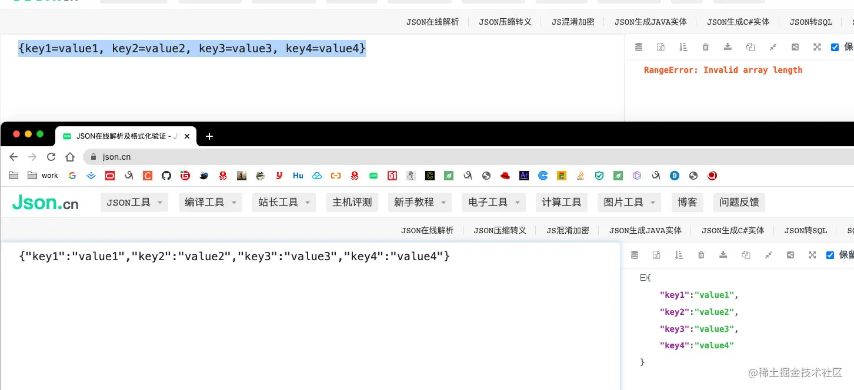
Task: Click the trash clear icon in back window toolbar
Action: pos(706,47)
